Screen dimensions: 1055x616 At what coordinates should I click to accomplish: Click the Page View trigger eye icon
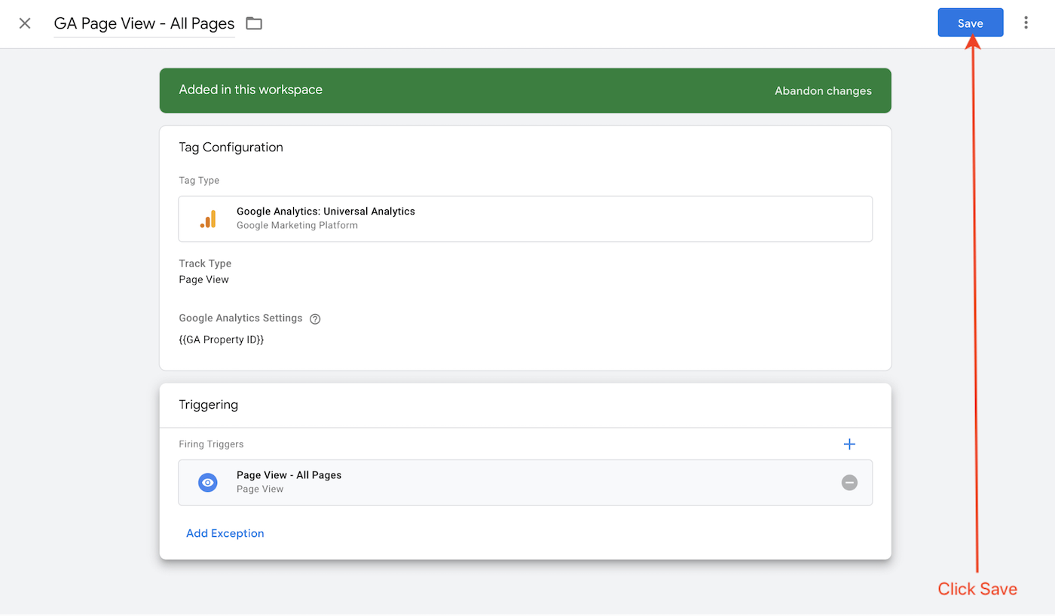pyautogui.click(x=208, y=483)
